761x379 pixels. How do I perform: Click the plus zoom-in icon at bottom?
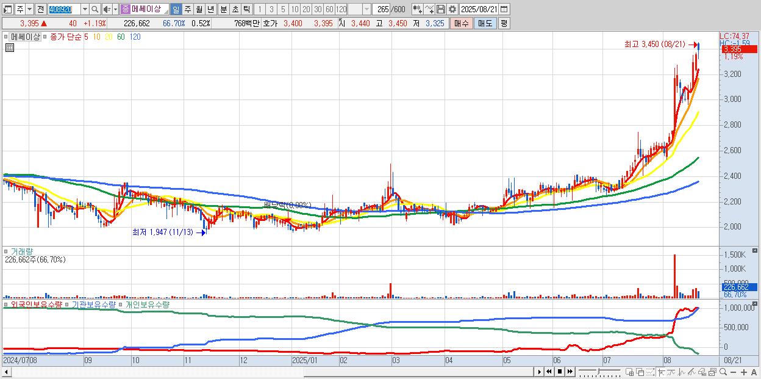click(744, 372)
